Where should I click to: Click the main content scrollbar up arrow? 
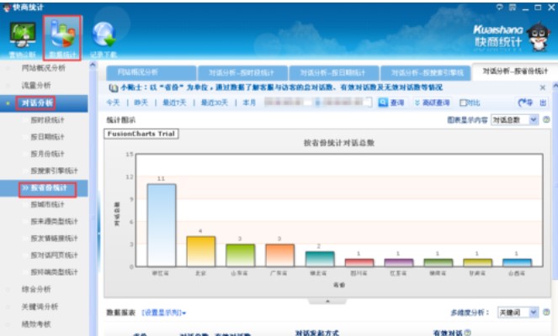click(555, 86)
